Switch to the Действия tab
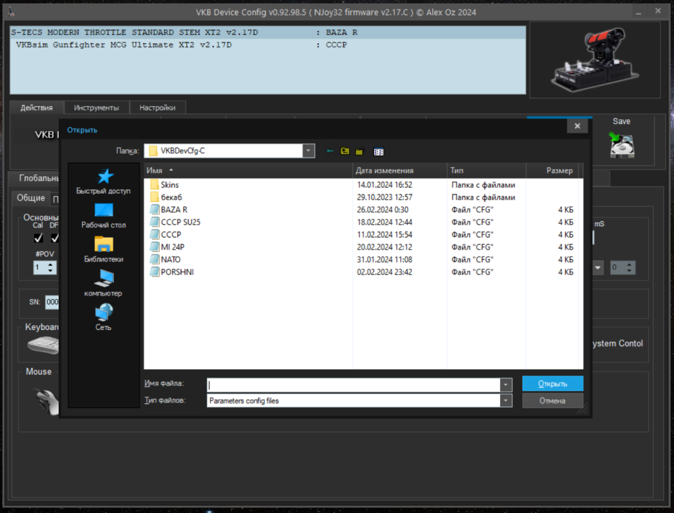Image resolution: width=674 pixels, height=513 pixels. click(x=36, y=108)
